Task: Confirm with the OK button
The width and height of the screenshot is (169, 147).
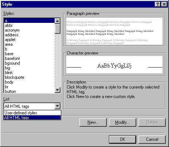Action: [x=122, y=139]
